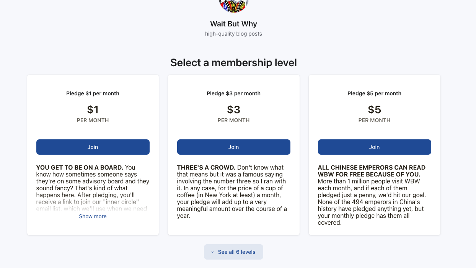Image resolution: width=476 pixels, height=268 pixels.
Task: Join the $1 per month tier
Action: 93,147
